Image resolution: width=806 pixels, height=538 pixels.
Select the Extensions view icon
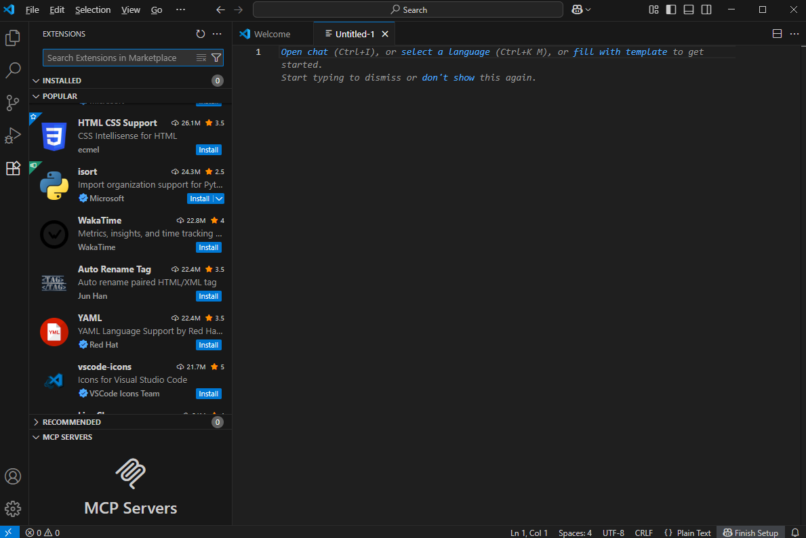[x=13, y=168]
